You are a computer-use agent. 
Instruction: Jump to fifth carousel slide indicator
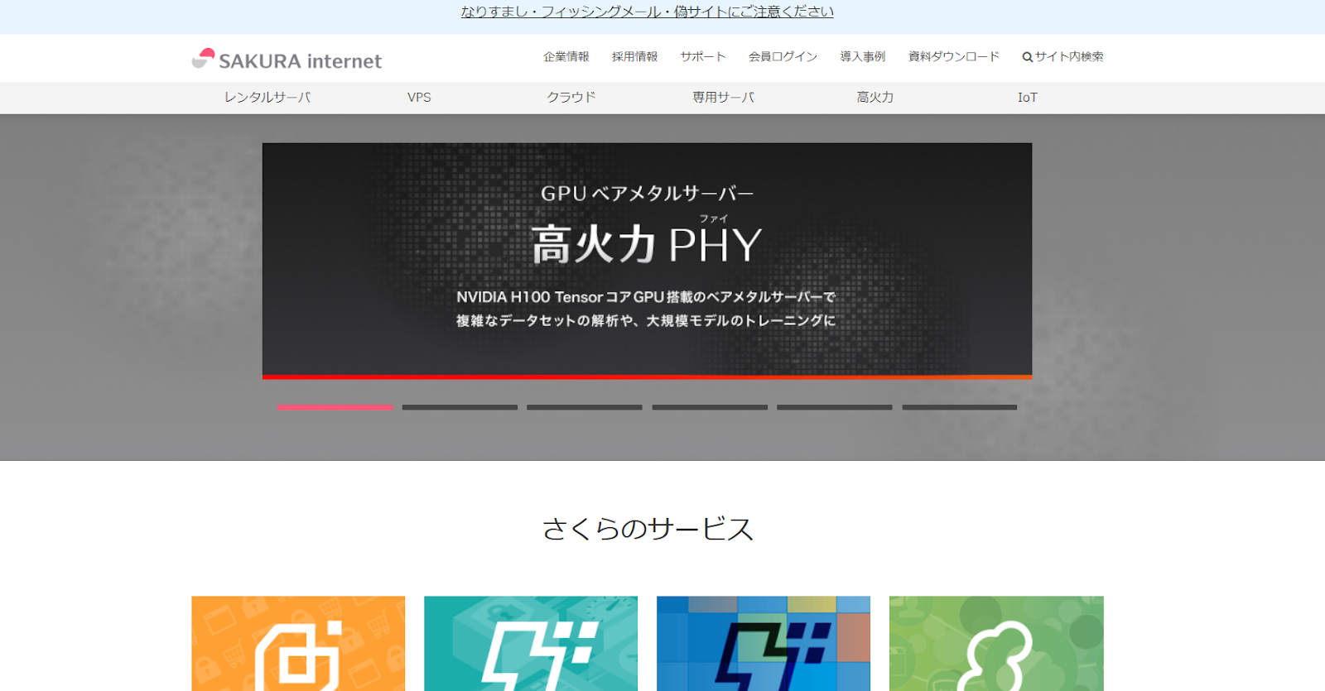tap(835, 407)
